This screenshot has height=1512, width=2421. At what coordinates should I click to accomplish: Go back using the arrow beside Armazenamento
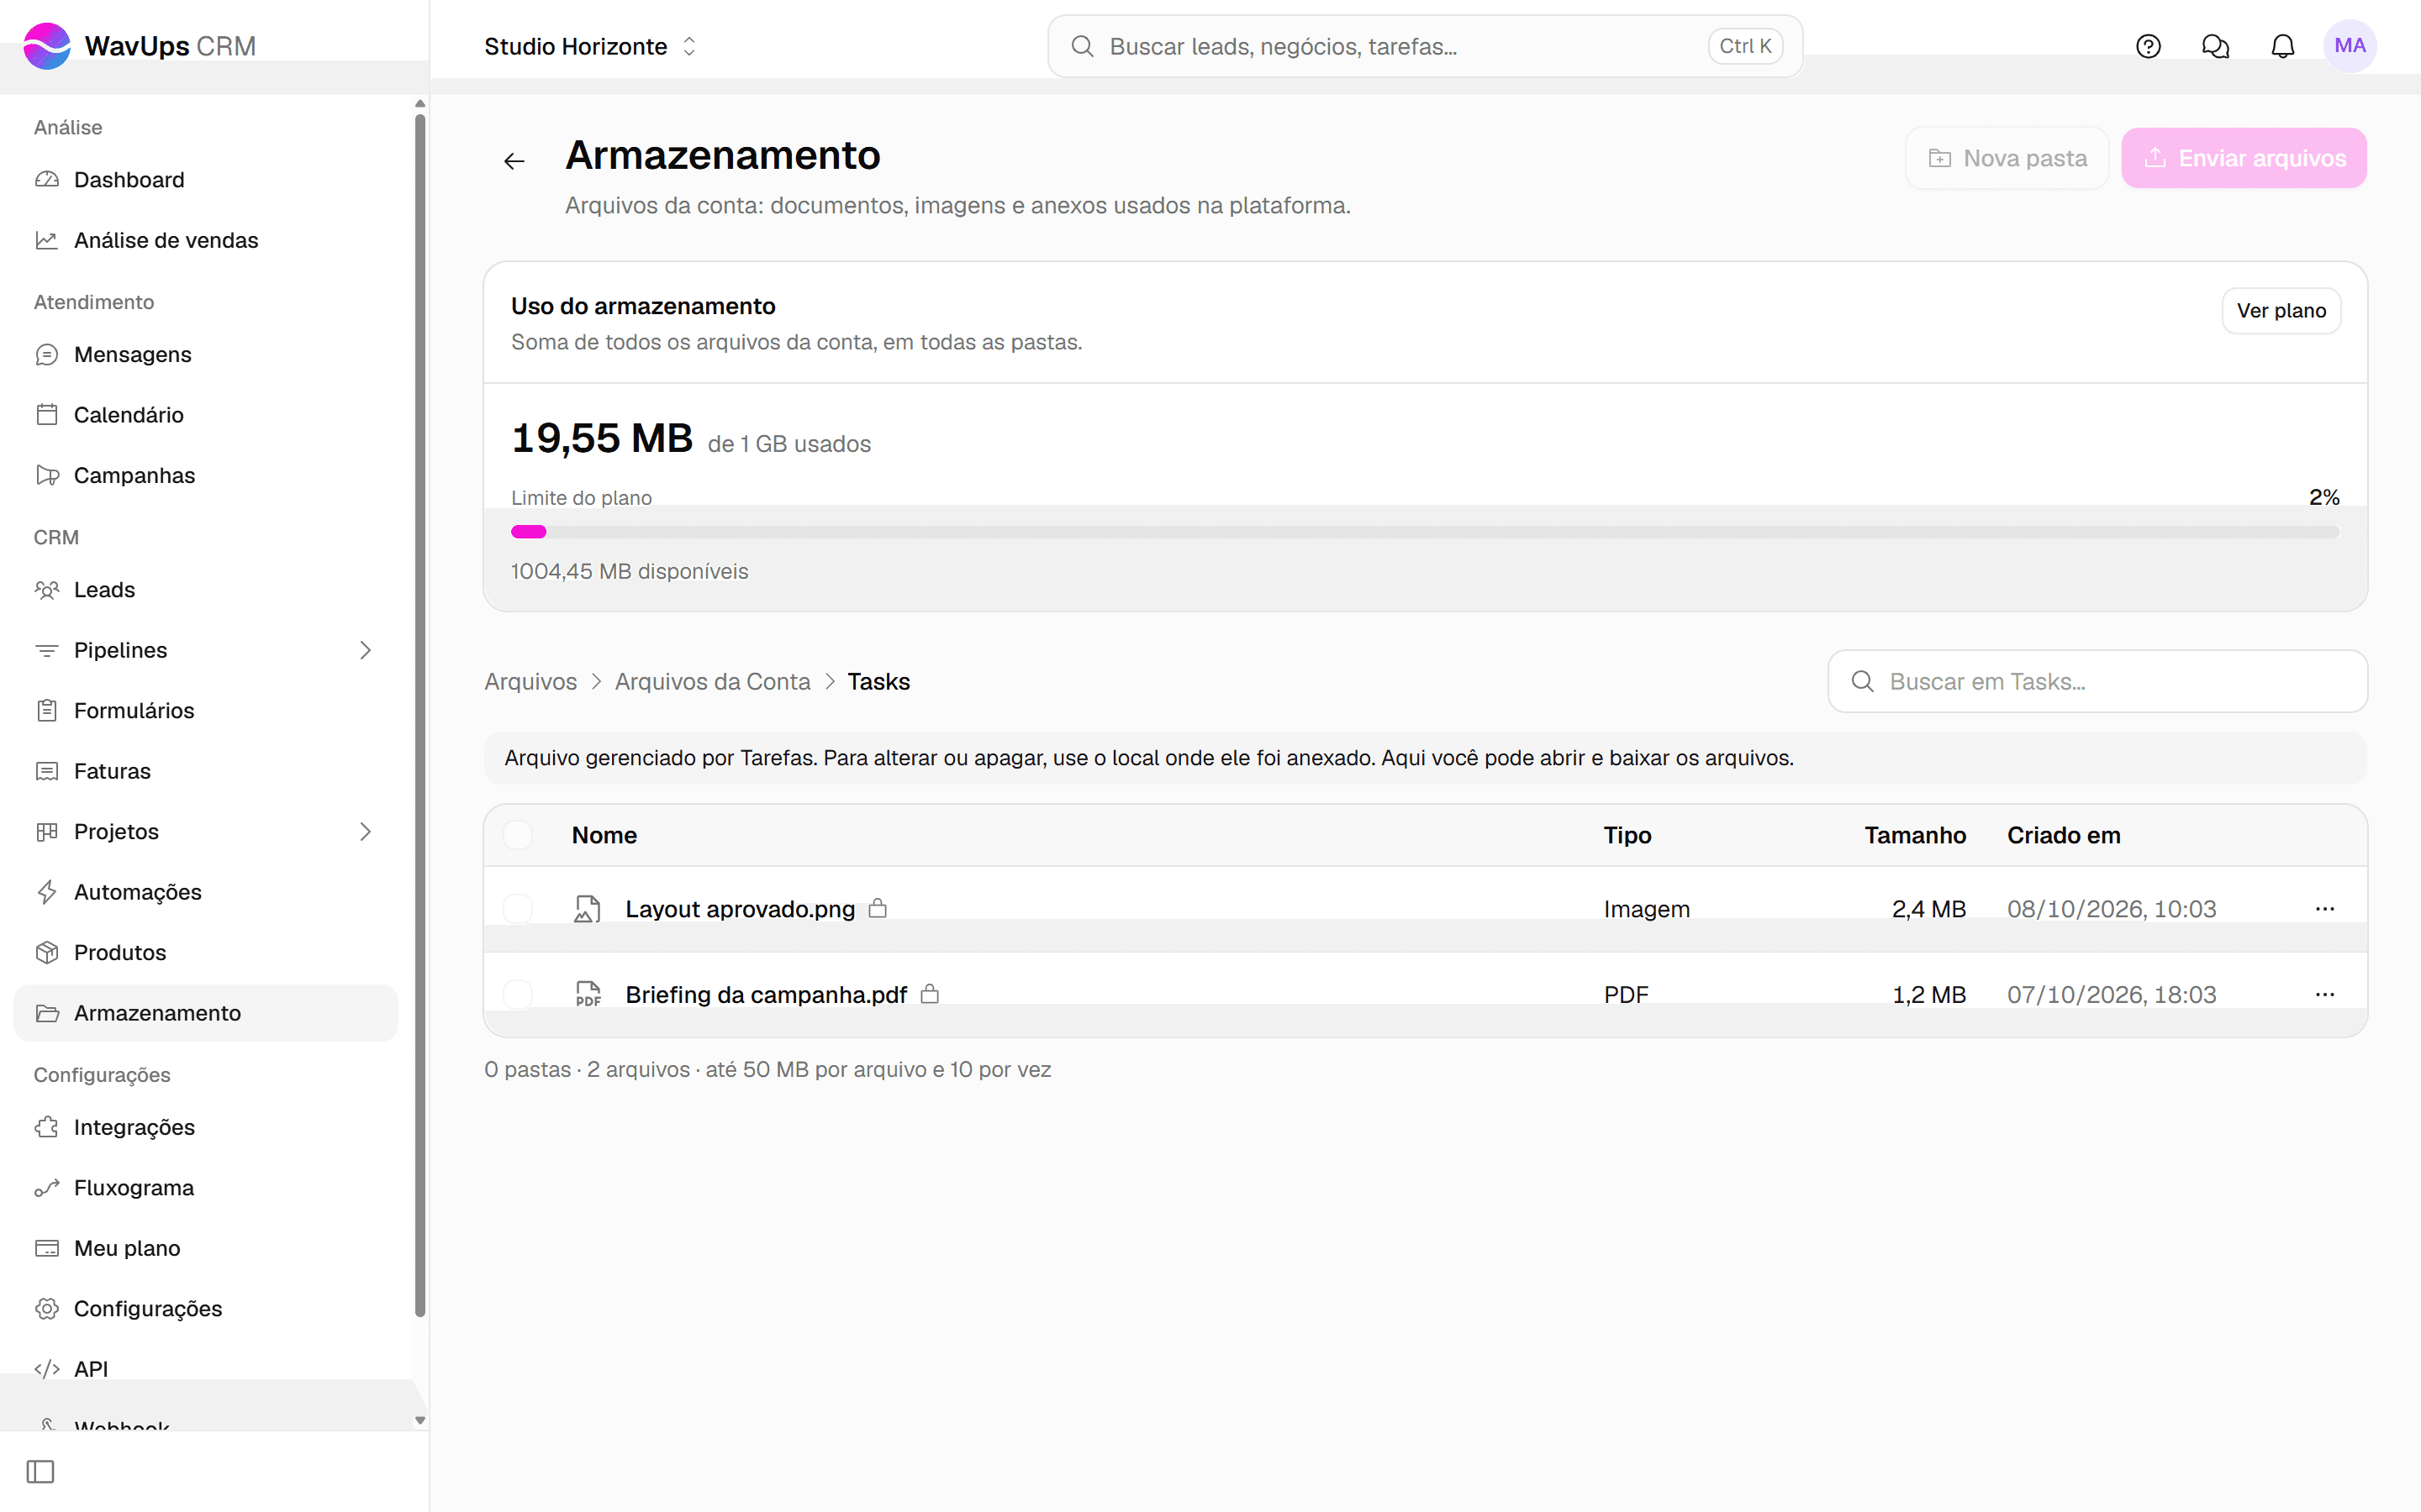[514, 160]
